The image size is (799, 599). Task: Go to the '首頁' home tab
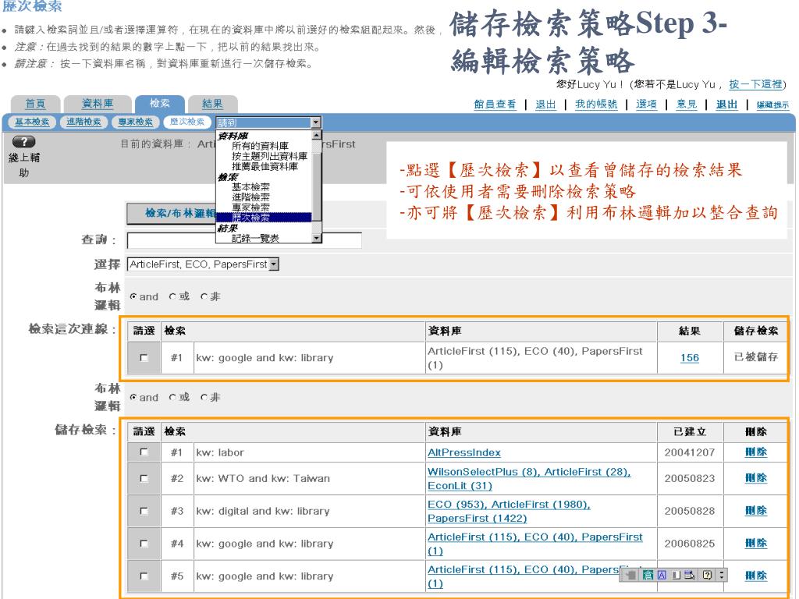click(36, 104)
